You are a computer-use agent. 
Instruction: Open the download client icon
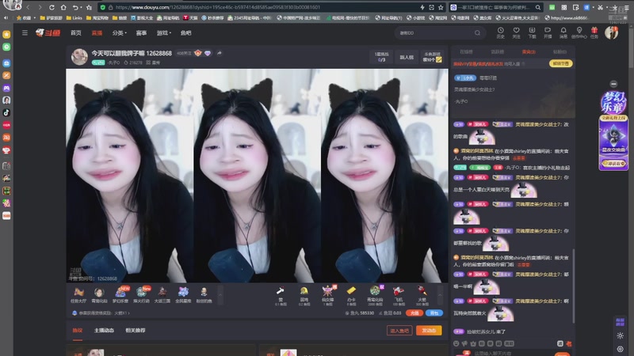tap(532, 32)
